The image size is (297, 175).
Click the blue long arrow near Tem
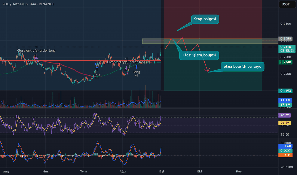97,69
